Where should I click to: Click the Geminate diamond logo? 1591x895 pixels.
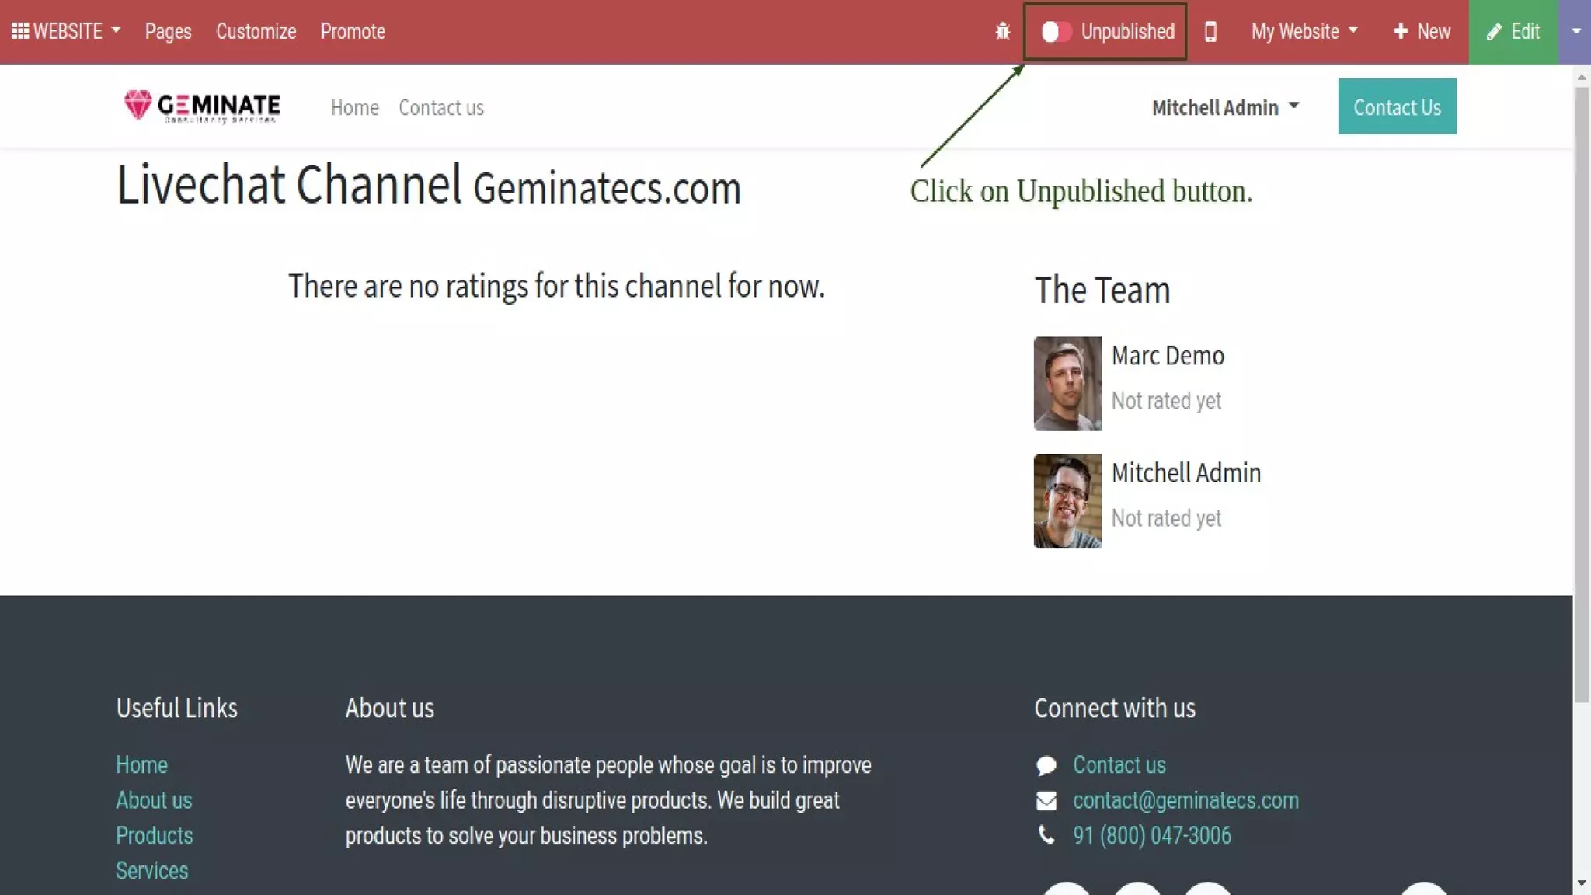(138, 105)
